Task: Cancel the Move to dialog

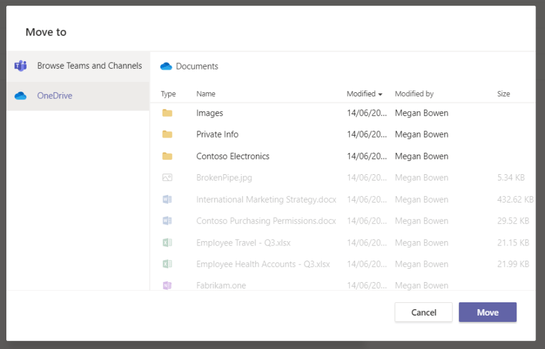Action: [424, 312]
